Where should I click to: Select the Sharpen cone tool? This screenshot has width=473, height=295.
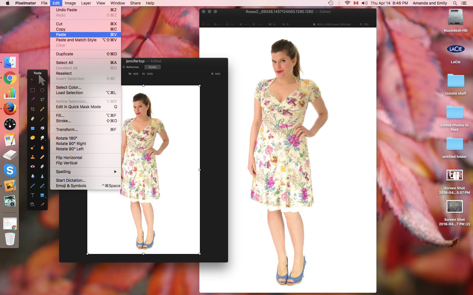(x=42, y=176)
